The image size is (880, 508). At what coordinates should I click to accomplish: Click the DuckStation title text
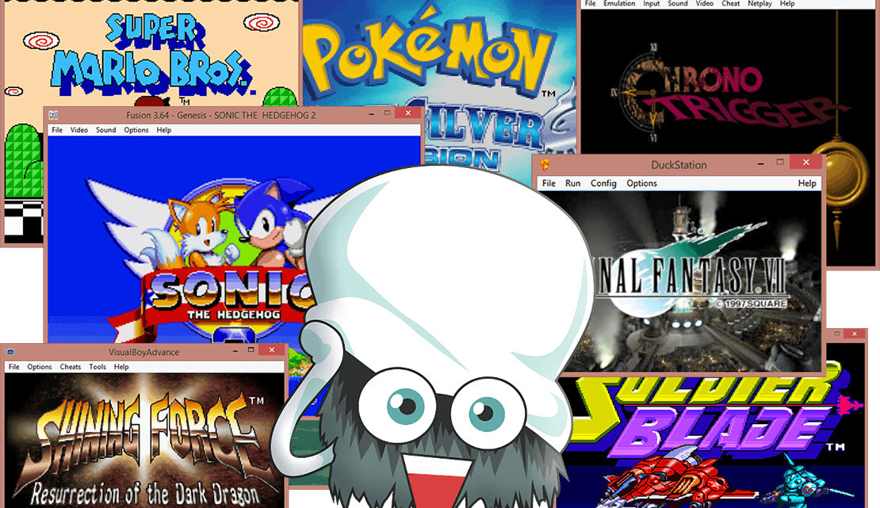coord(679,165)
